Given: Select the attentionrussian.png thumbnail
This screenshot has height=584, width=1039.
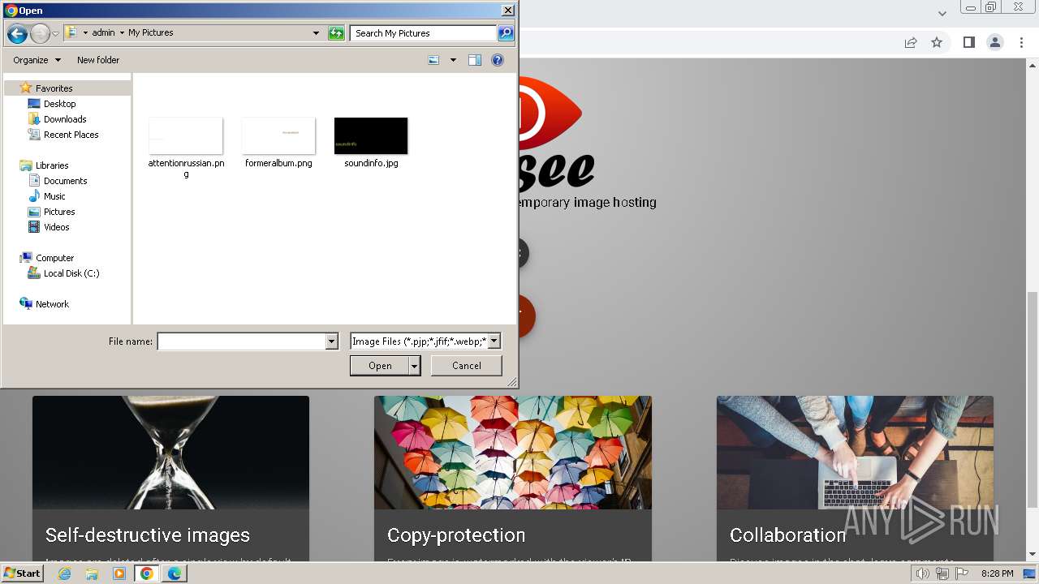Looking at the screenshot, I should pyautogui.click(x=186, y=136).
